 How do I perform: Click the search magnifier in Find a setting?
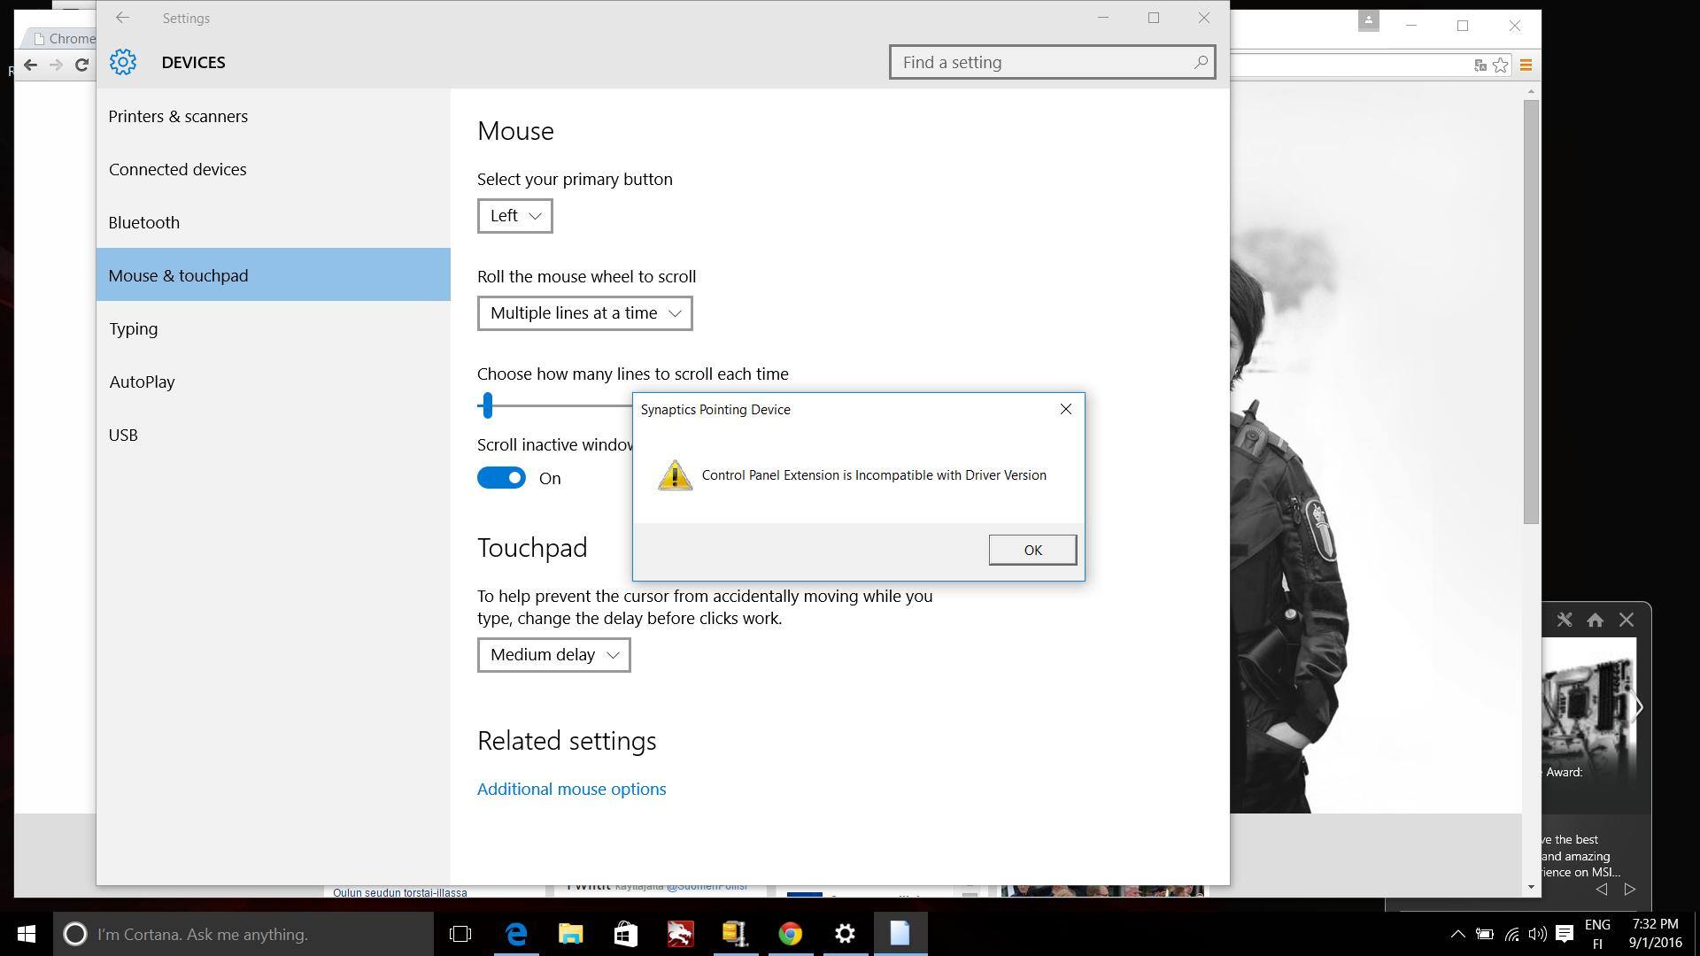[x=1200, y=62]
